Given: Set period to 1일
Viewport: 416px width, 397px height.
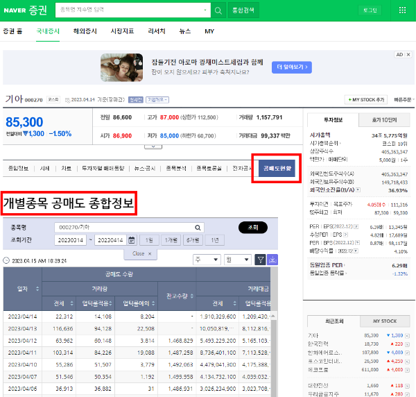Looking at the screenshot, I should (x=149, y=240).
